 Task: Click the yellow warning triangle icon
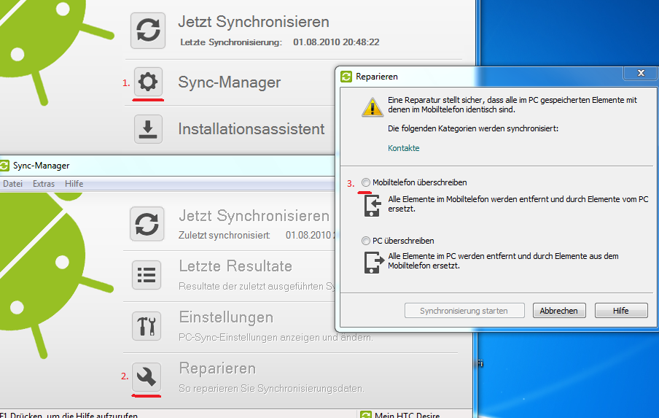pyautogui.click(x=373, y=107)
